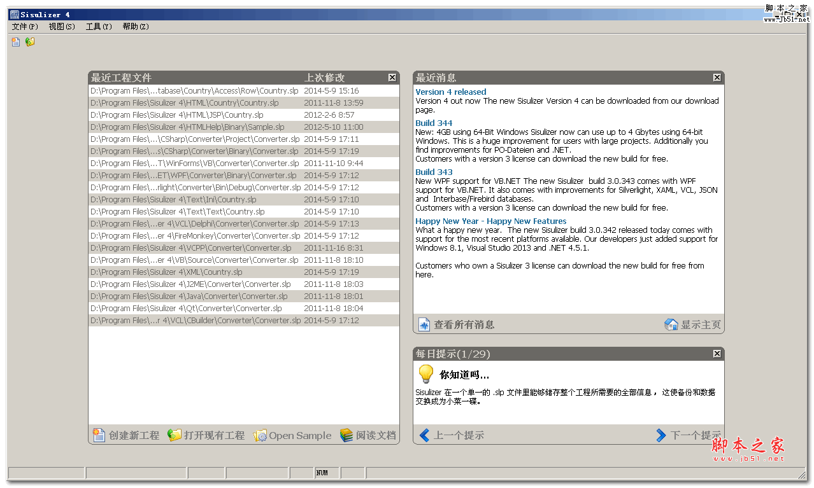The width and height of the screenshot is (814, 488).
Task: Select HTMLHelp\Binary\Sample.slp recent file
Action: [x=244, y=127]
